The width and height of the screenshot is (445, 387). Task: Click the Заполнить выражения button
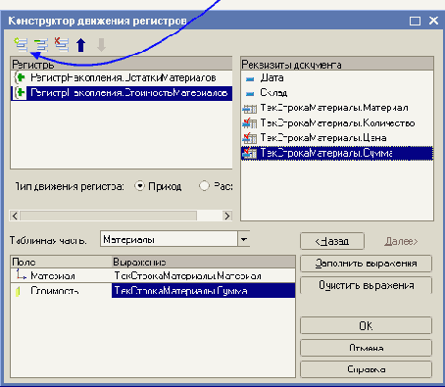(x=366, y=264)
